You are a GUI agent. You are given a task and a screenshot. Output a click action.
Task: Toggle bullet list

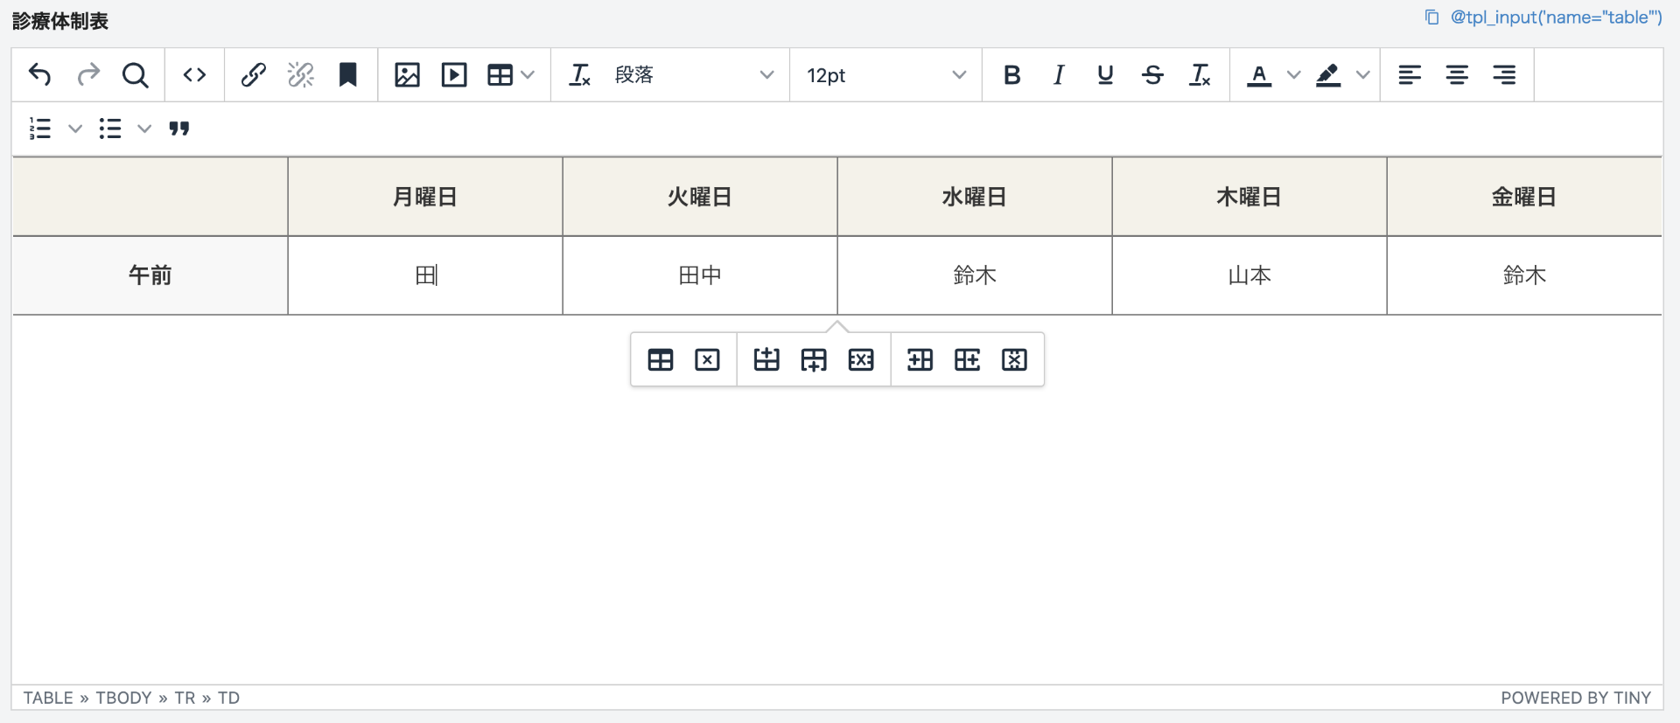pyautogui.click(x=110, y=129)
